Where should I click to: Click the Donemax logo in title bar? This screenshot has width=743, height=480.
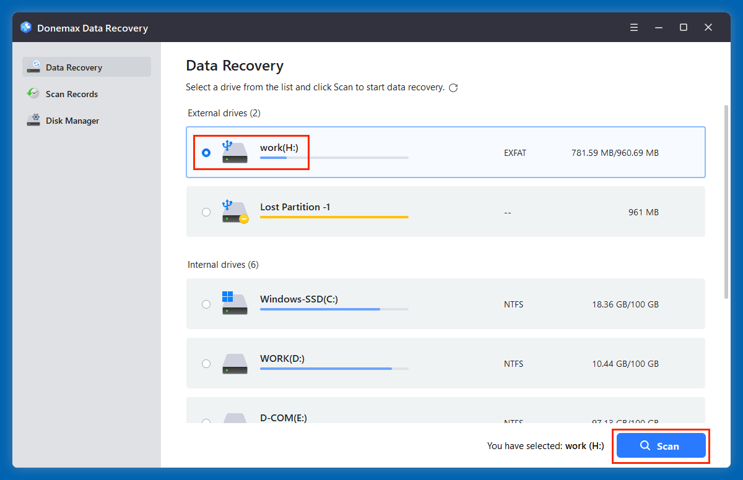[25, 27]
